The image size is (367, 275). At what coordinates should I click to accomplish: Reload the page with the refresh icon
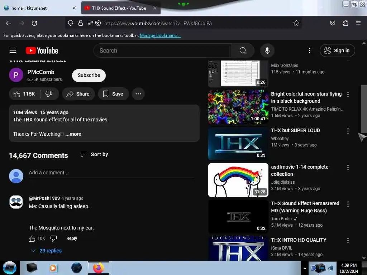pos(34,23)
